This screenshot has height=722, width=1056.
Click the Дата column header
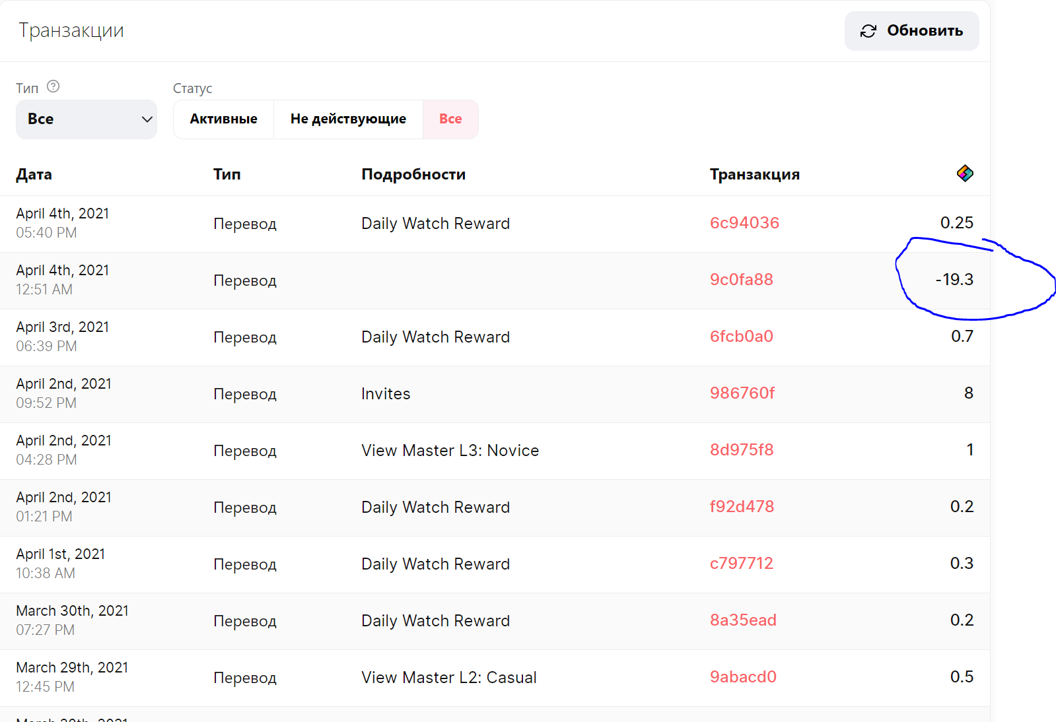[34, 175]
